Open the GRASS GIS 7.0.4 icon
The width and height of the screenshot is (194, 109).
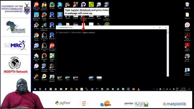(36, 57)
